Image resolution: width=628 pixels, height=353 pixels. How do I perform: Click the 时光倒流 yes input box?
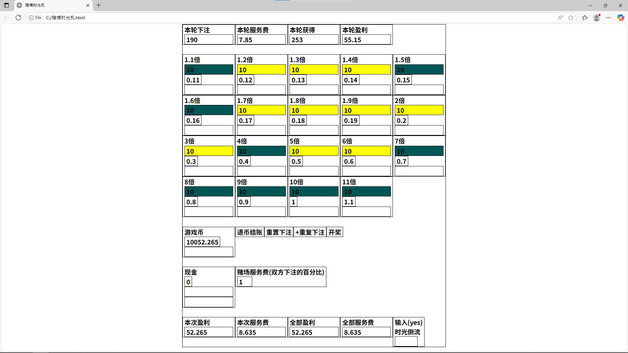(x=406, y=341)
